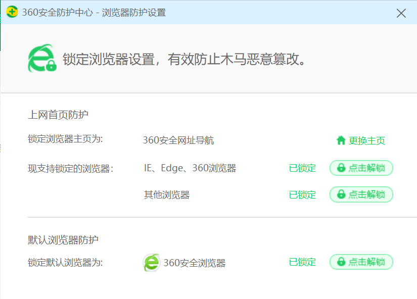This screenshot has height=299, width=417.
Task: Close the 浏览器防护设置 dialog
Action: (x=401, y=13)
